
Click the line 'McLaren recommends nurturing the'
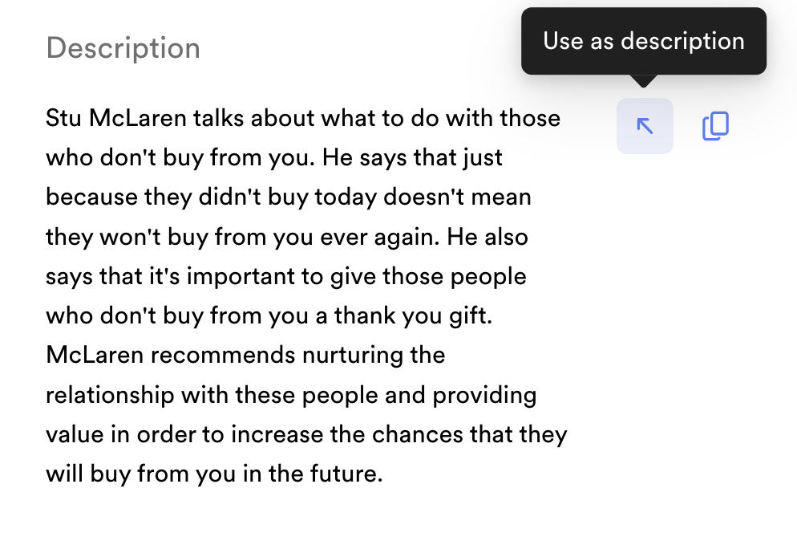(245, 355)
